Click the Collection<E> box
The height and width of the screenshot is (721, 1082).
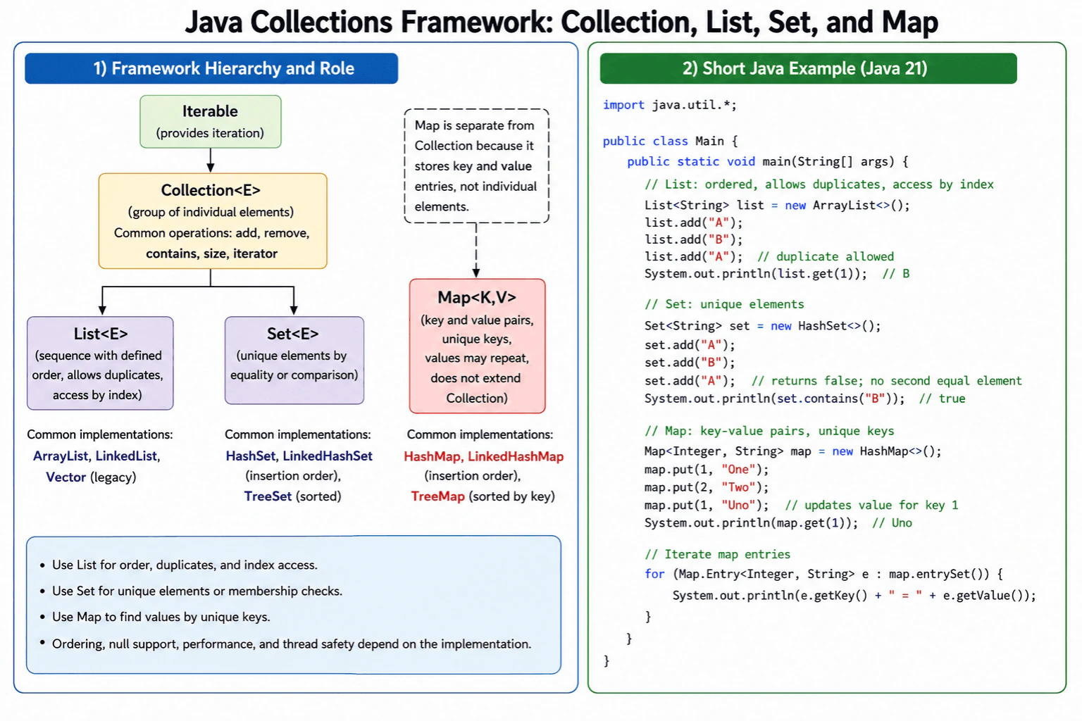(213, 221)
